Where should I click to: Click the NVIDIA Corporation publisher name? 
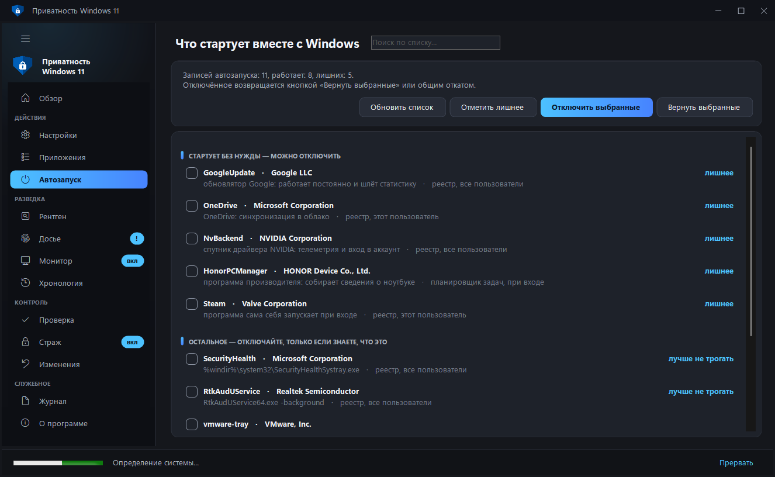[x=296, y=238]
